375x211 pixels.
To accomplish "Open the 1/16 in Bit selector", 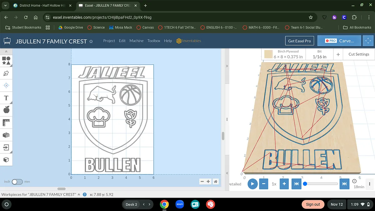I will [319, 54].
